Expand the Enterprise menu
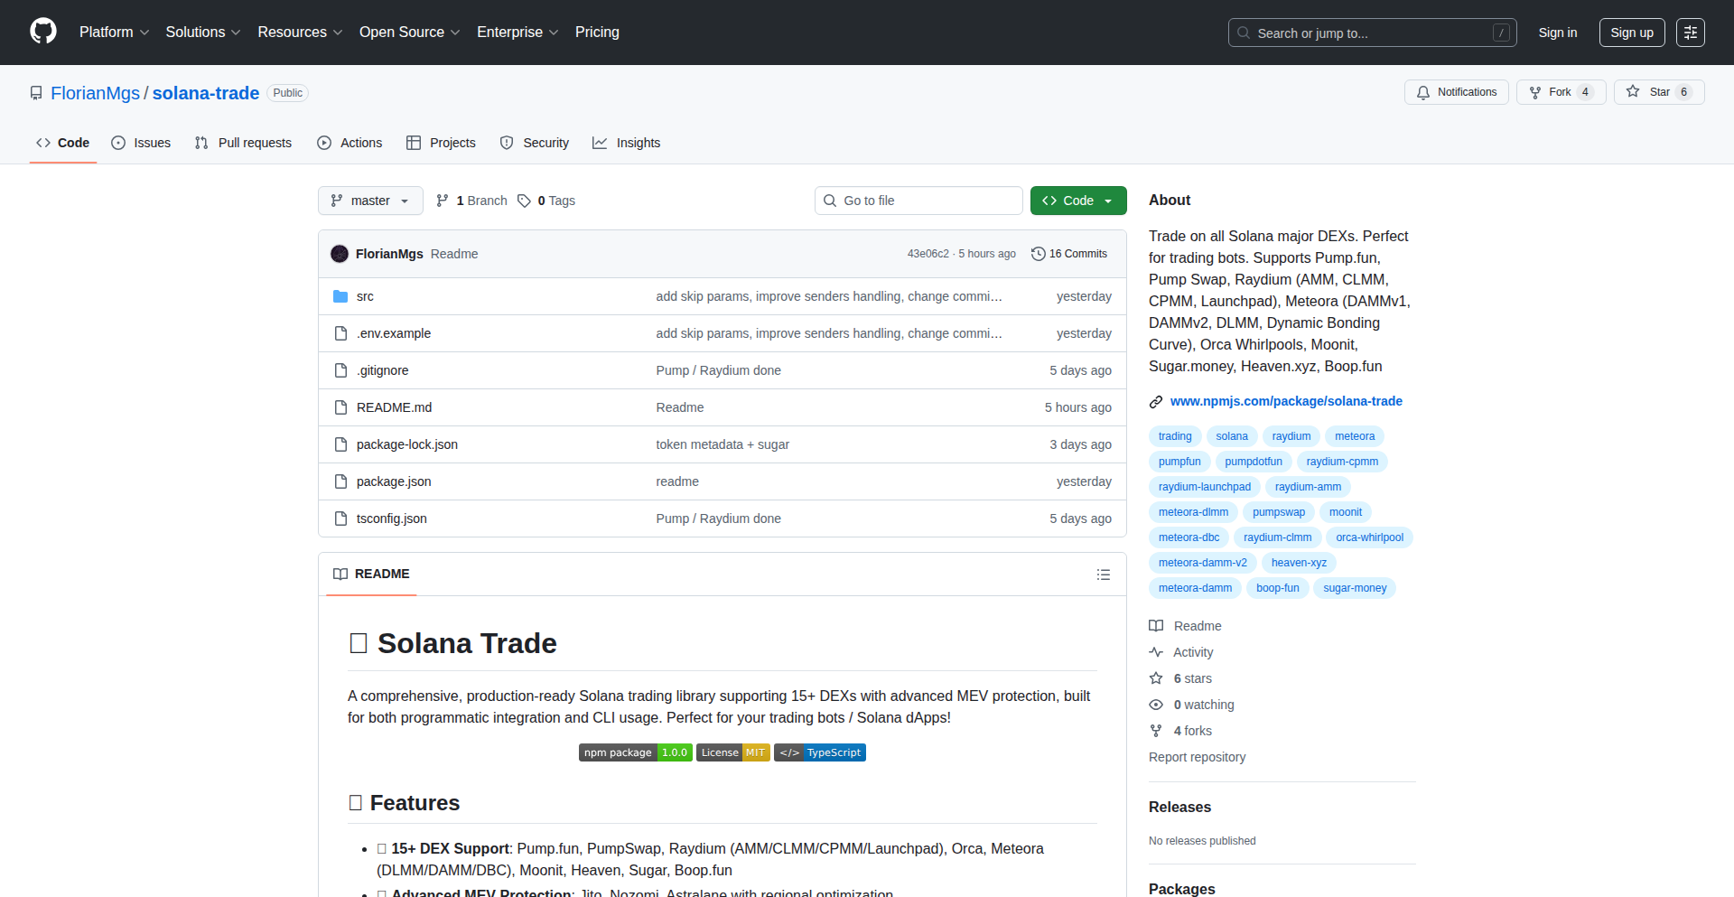 (517, 33)
